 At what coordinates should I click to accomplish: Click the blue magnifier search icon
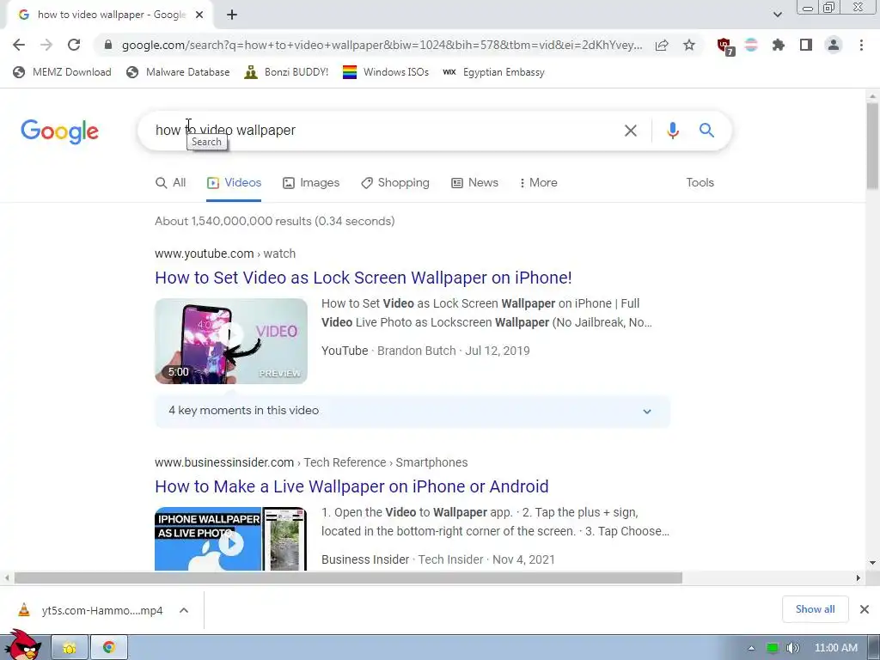click(706, 131)
